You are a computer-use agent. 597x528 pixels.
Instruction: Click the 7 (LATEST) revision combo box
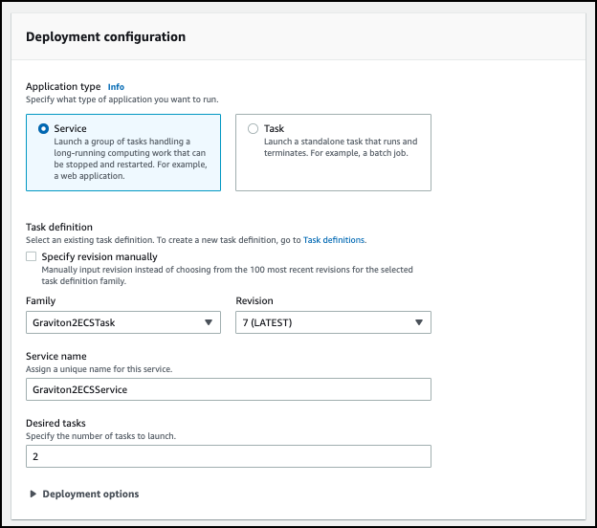pos(333,322)
